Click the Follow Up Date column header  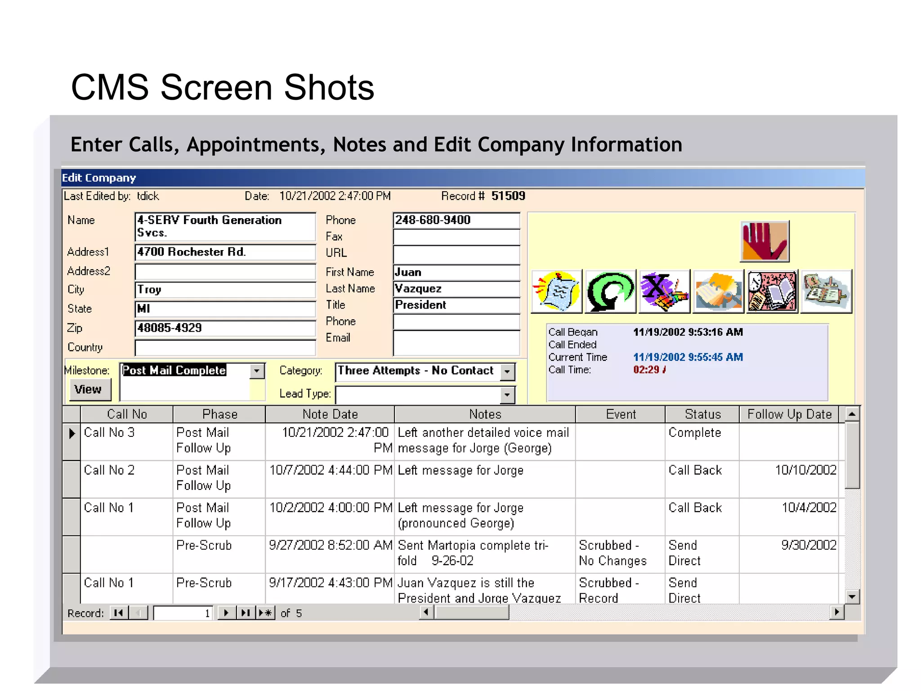[x=789, y=414]
